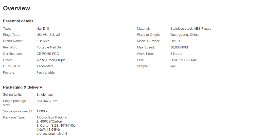The width and height of the screenshot is (261, 137).
Task: Select the i-Believe brand name text
Action: [x=43, y=41]
